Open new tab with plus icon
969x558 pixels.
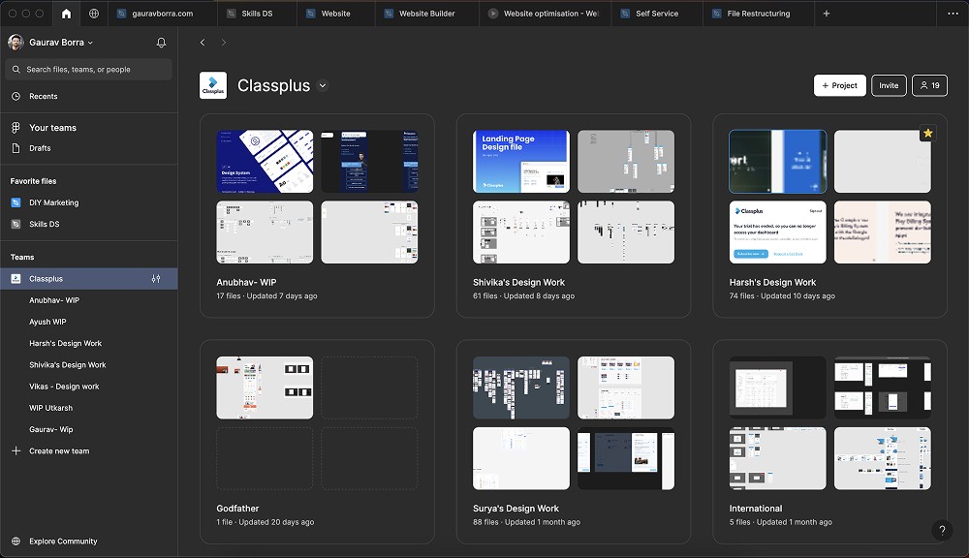[827, 13]
